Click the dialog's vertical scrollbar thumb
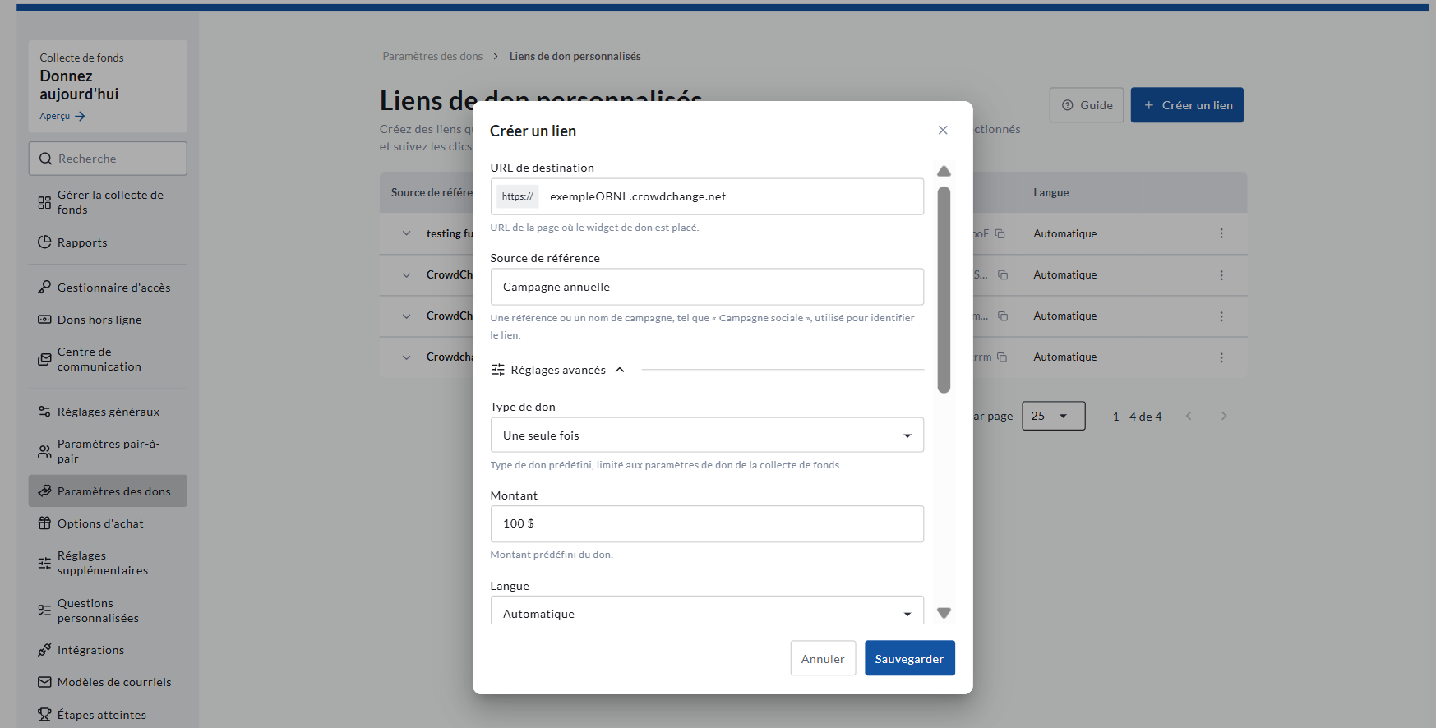Viewport: 1436px width, 728px height. pos(944,289)
